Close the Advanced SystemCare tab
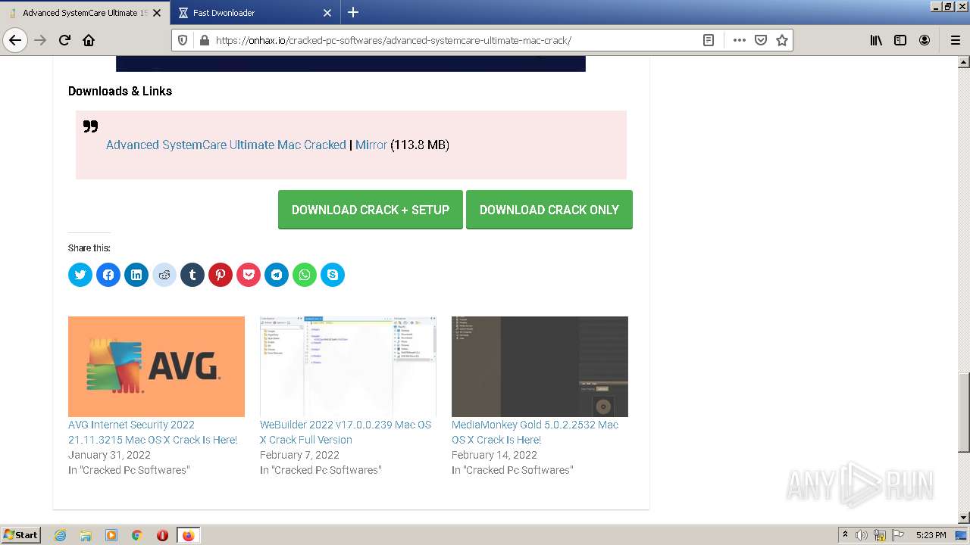The image size is (970, 545). point(157,13)
